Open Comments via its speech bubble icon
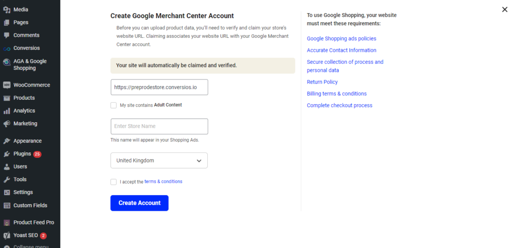 tap(7, 36)
